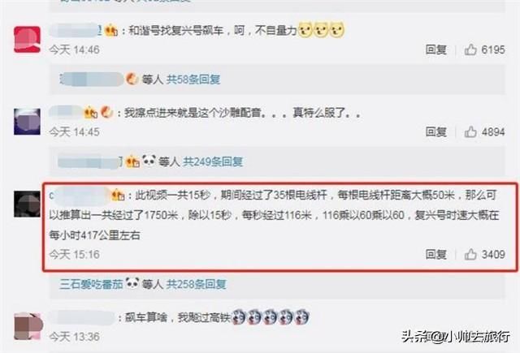Reply to the 14:46 comment
This screenshot has height=353, width=520.
click(436, 50)
